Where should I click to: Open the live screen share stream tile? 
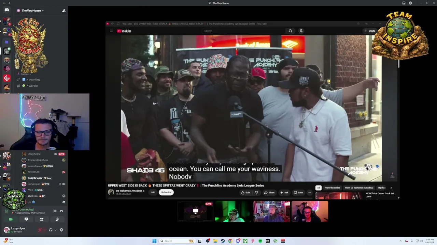point(195,211)
